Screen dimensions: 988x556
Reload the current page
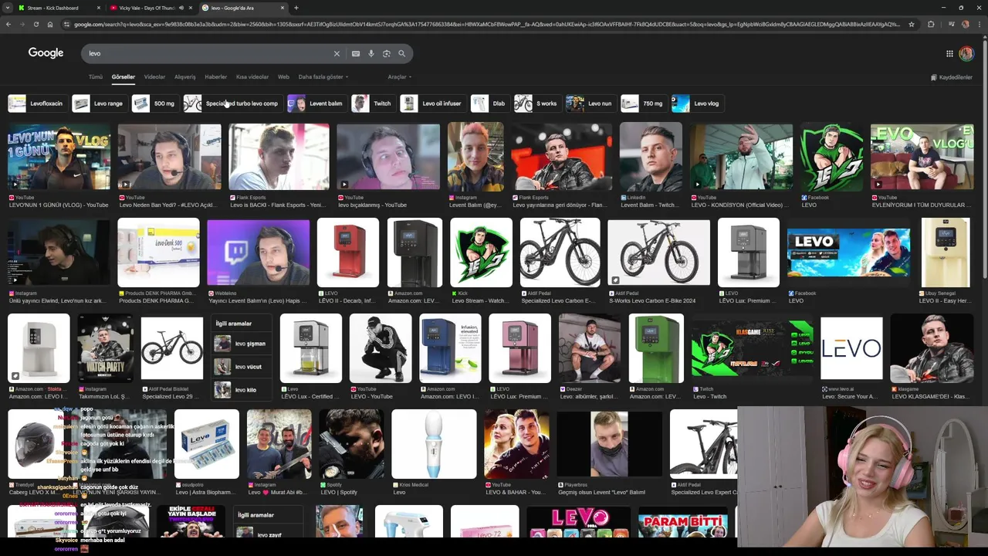pos(36,24)
